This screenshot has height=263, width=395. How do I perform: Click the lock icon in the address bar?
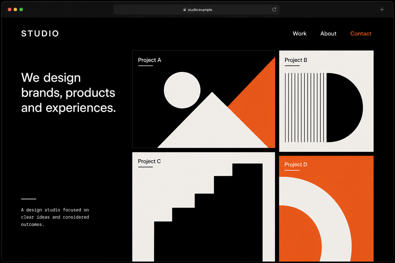pos(185,10)
